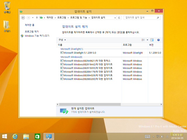Screen dimensions: 187x140
Task: Collapse the Microsoft Silverlight(1) group
Action: 72,49
